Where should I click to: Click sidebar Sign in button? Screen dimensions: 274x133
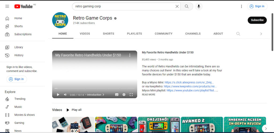(17, 79)
